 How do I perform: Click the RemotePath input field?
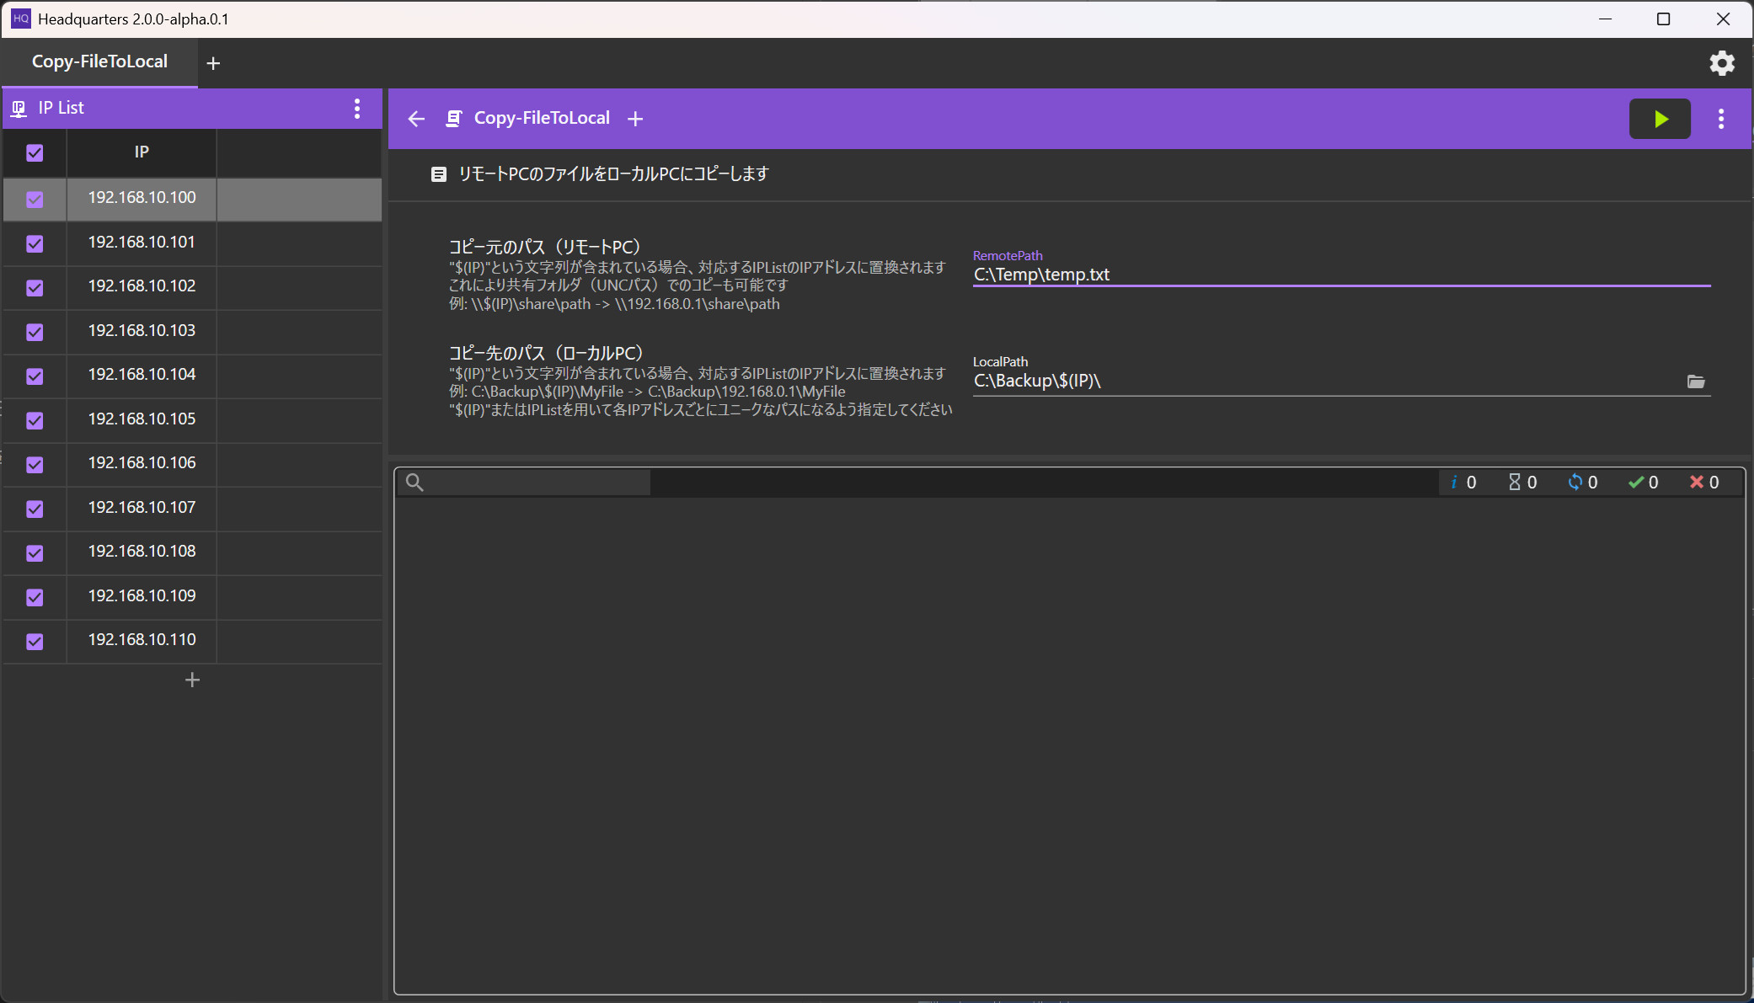pos(1340,275)
